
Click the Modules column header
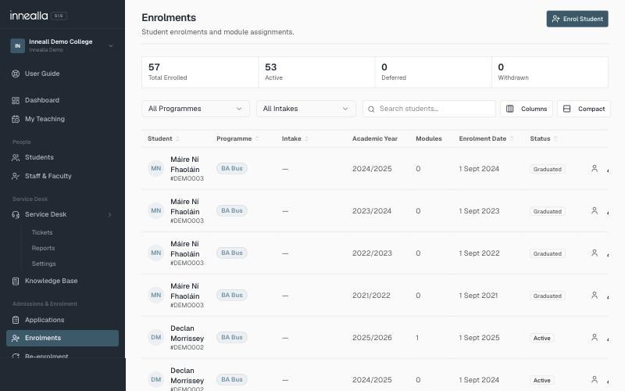click(x=429, y=138)
